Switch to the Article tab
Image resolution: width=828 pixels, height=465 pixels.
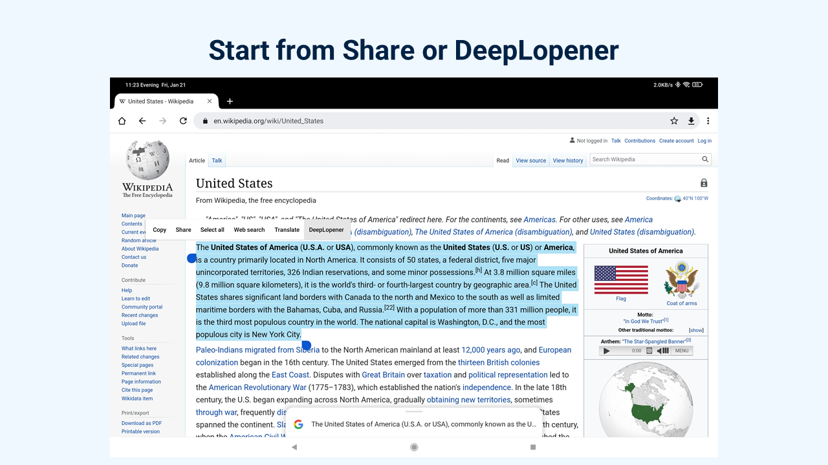197,160
